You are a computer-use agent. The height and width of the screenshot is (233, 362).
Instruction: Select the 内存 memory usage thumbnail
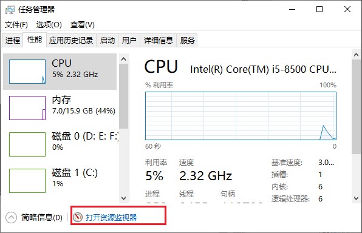tap(27, 108)
